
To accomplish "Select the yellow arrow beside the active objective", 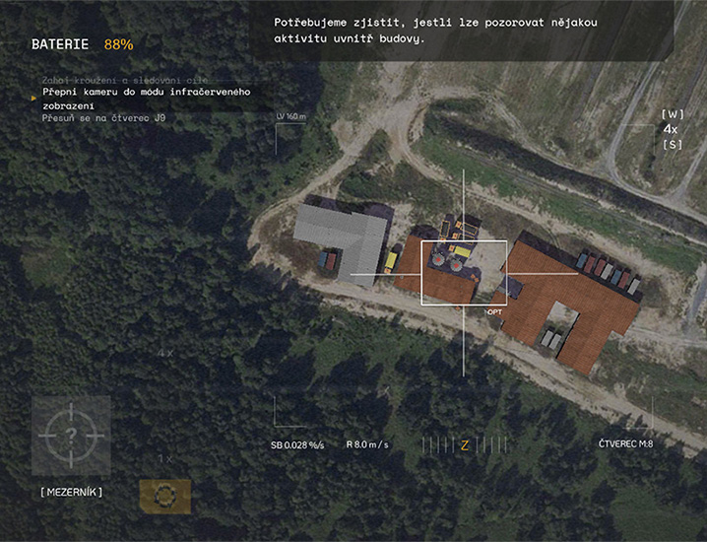I will [33, 98].
